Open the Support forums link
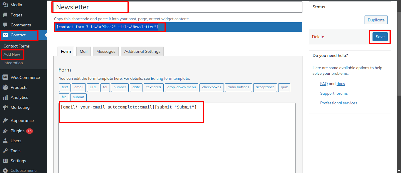Image resolution: width=401 pixels, height=173 pixels. [x=334, y=94]
